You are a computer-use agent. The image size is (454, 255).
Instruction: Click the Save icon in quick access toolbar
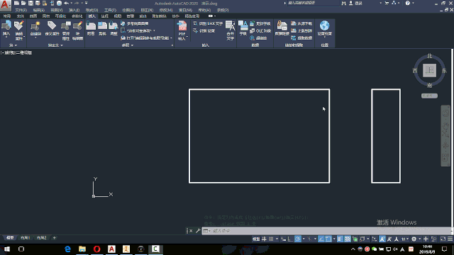coord(31,3)
